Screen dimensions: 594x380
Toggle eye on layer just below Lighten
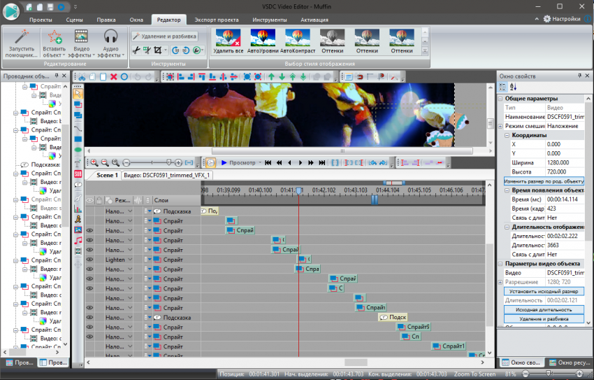coord(89,269)
